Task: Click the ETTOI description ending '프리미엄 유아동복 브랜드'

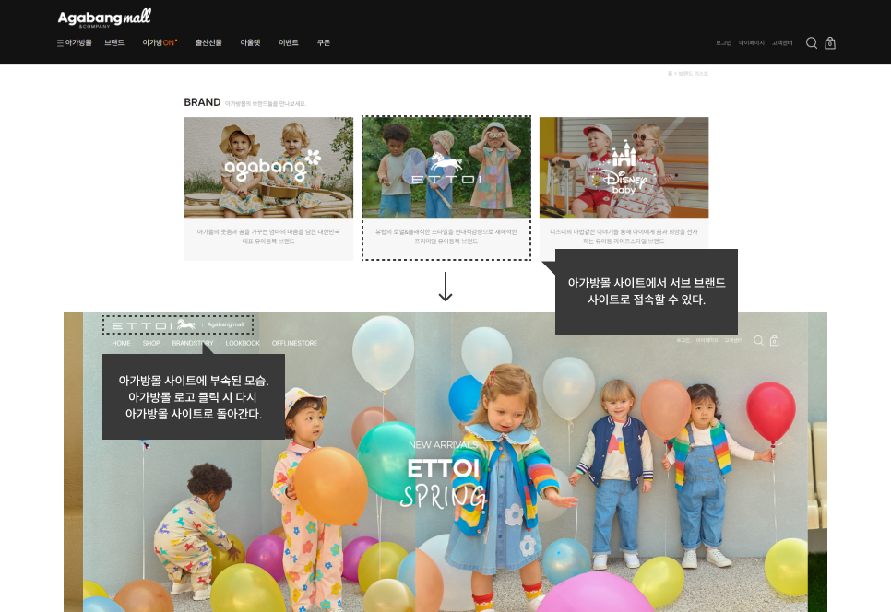Action: pos(446,237)
